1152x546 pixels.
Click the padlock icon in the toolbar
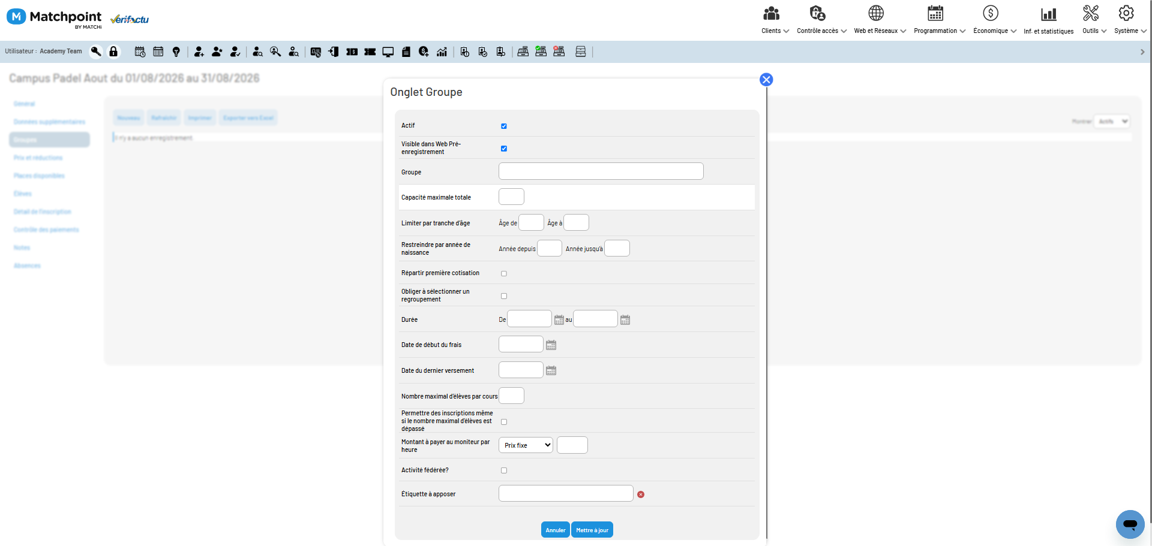point(113,52)
